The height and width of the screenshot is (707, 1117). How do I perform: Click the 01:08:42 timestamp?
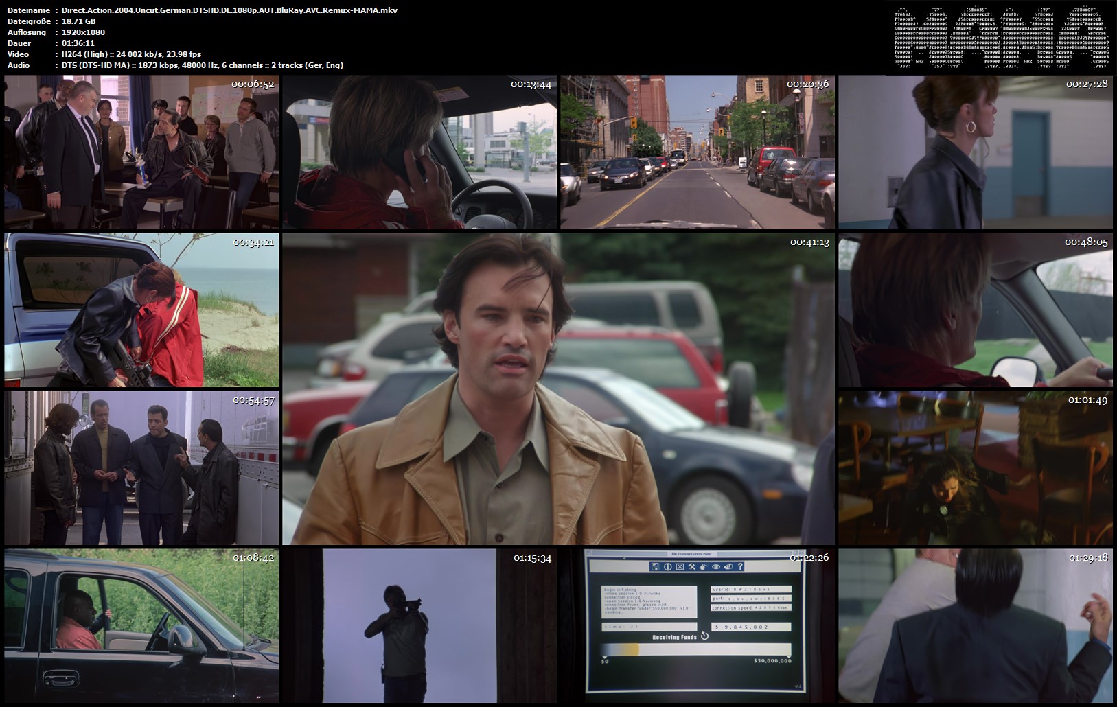coord(253,558)
